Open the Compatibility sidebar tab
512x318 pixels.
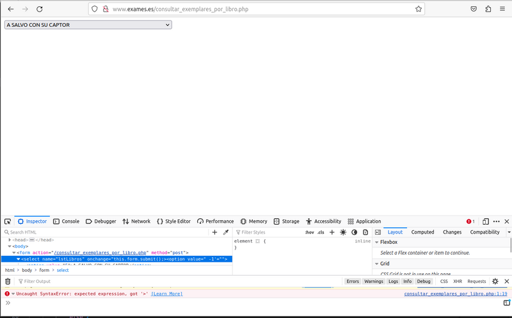click(x=484, y=232)
